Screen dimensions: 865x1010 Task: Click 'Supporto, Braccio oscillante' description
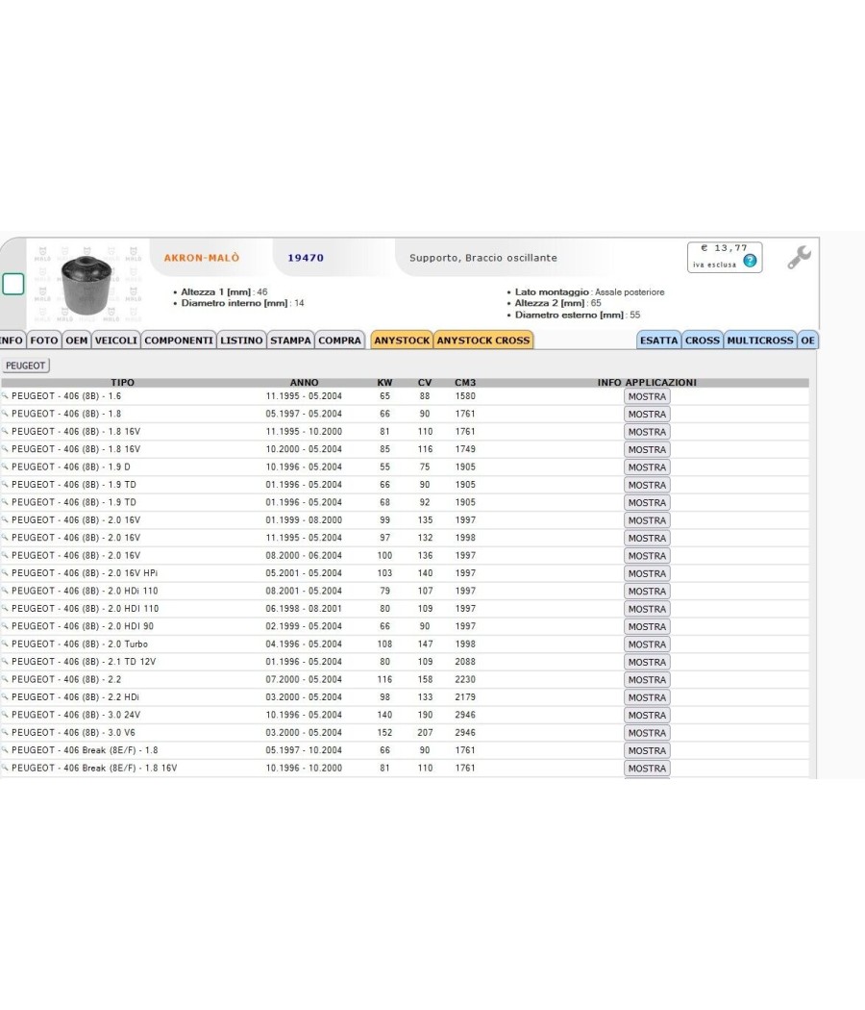[483, 258]
